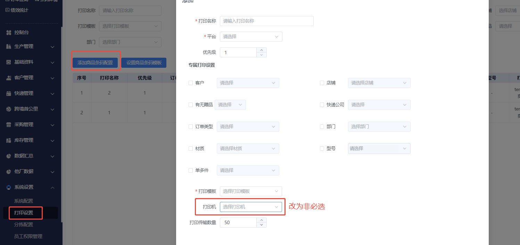
Task: Click the 生产管理 sidebar icon
Action: [x=9, y=47]
